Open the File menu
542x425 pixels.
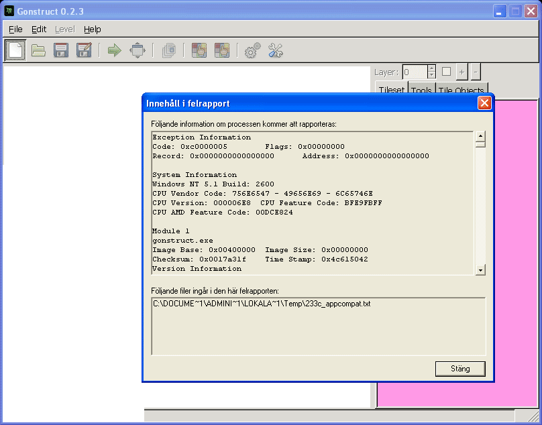(x=15, y=29)
